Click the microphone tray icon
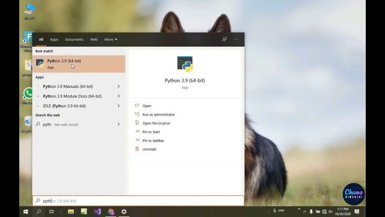This screenshot has width=385, height=217. [311, 212]
